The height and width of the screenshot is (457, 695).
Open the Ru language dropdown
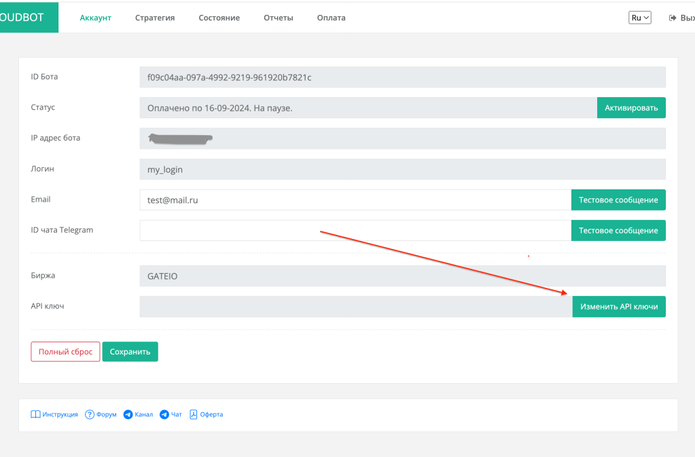(x=640, y=18)
